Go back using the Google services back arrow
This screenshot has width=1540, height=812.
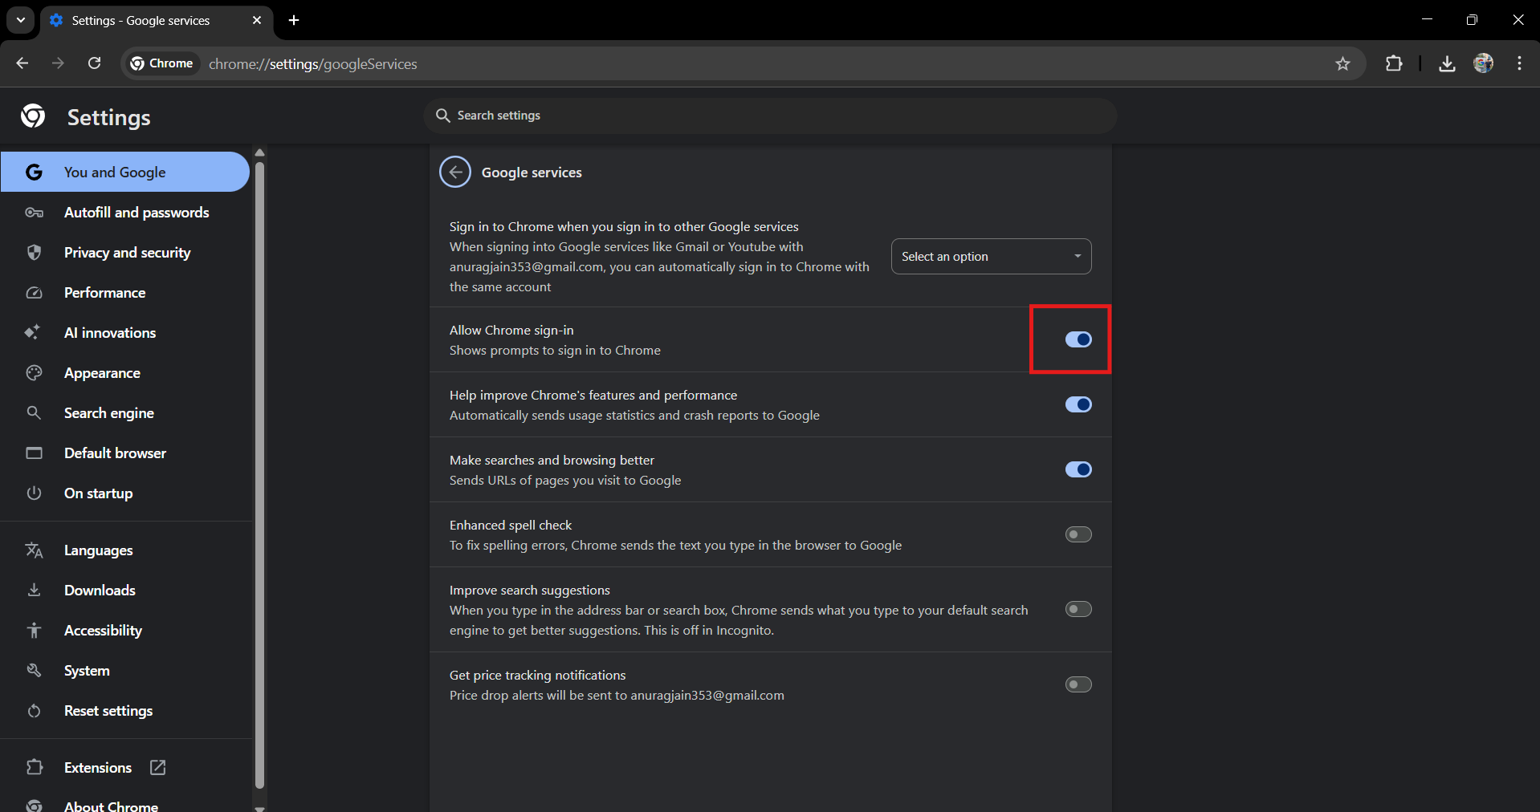pyautogui.click(x=455, y=172)
